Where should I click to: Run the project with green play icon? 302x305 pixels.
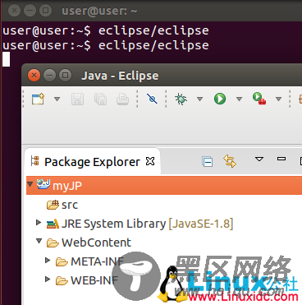point(220,99)
